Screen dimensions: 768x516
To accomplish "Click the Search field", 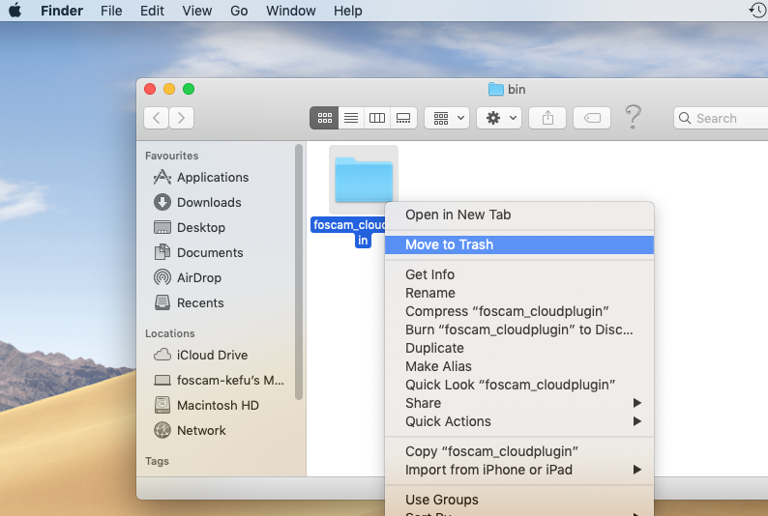I will pos(721,118).
